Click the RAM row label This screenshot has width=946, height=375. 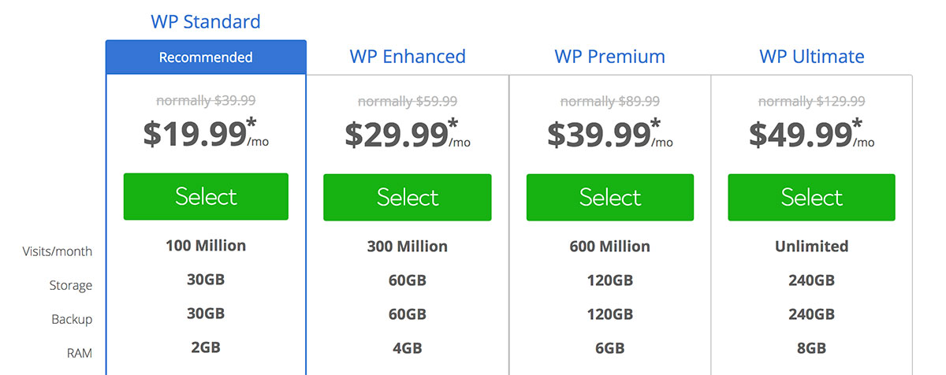click(79, 354)
